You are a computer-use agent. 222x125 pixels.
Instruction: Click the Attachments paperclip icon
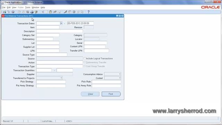(x=78, y=12)
